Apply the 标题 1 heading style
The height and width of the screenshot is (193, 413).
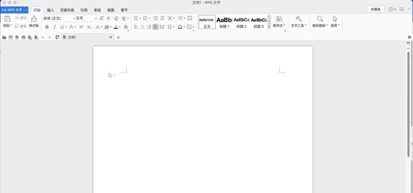click(223, 22)
